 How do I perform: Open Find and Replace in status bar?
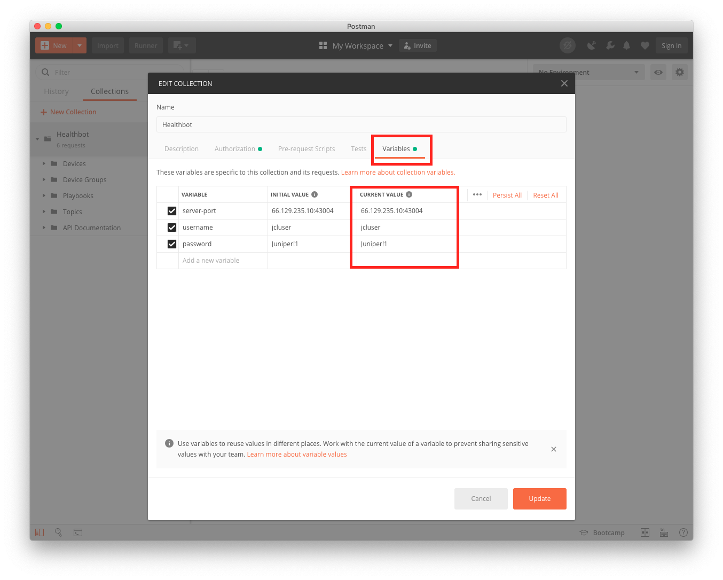pyautogui.click(x=59, y=532)
